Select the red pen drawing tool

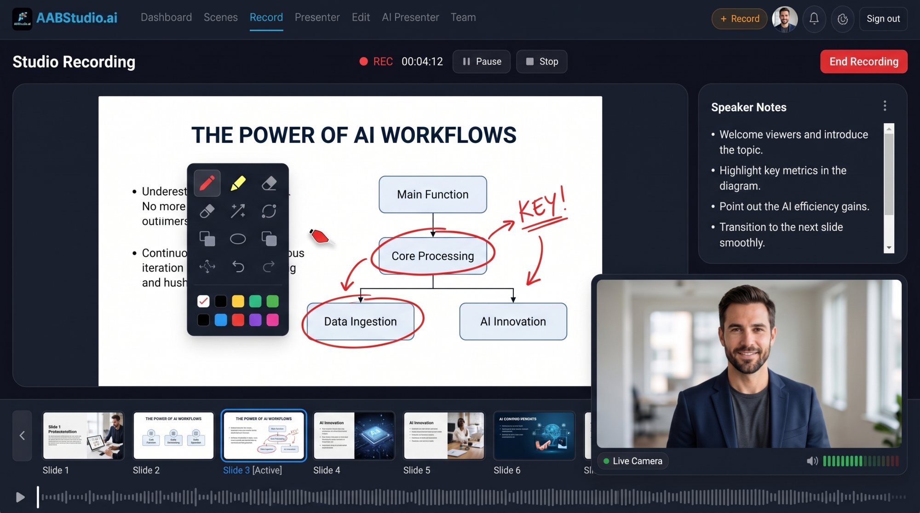(x=207, y=183)
